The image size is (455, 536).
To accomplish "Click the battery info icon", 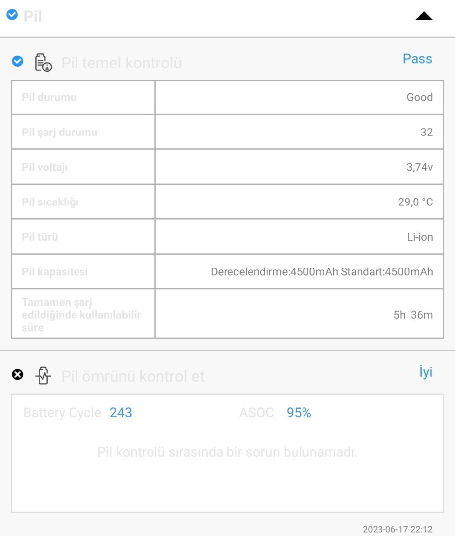I will pos(43,63).
